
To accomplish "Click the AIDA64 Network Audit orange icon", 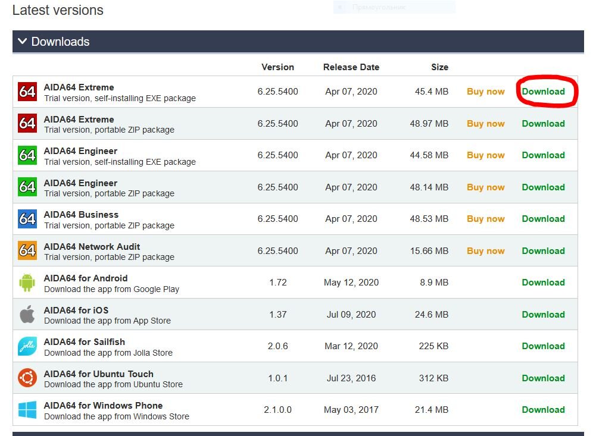I will point(27,250).
